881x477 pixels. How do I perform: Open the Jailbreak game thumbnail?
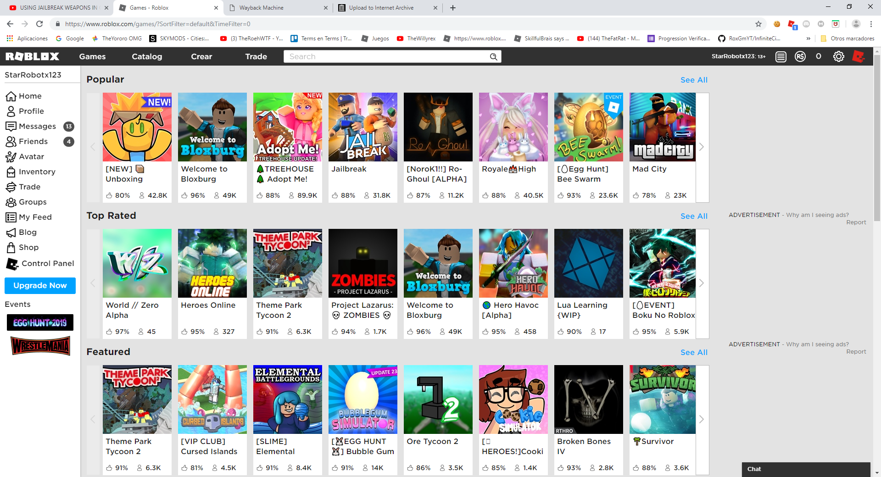point(363,127)
